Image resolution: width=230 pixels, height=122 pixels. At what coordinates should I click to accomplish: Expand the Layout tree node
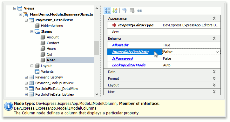32,66
